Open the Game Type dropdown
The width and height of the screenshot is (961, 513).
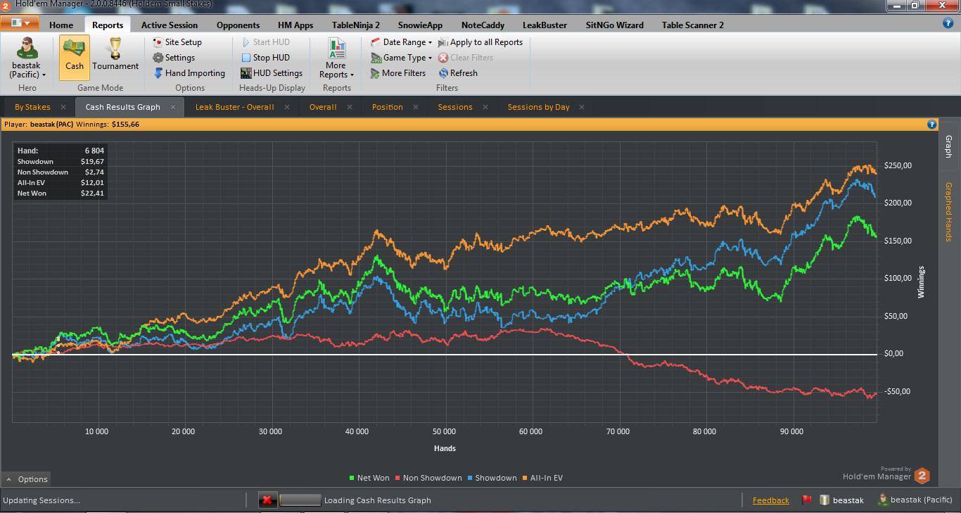tap(401, 58)
